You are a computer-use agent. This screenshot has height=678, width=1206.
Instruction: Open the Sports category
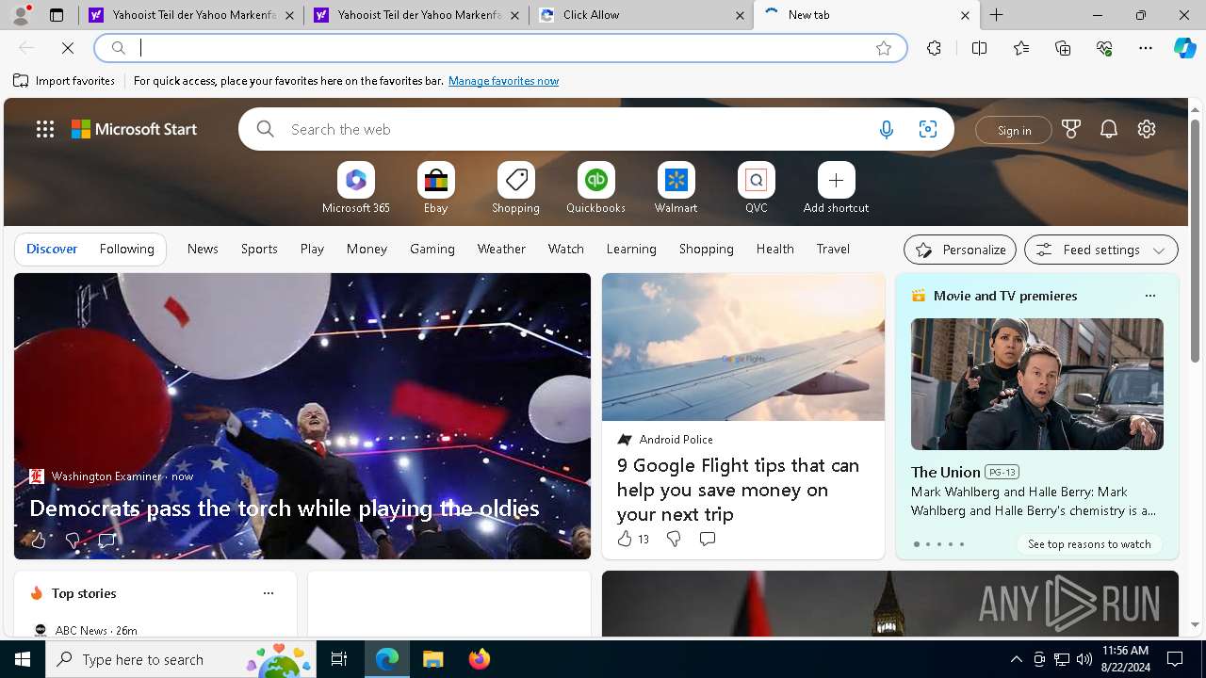tap(259, 249)
